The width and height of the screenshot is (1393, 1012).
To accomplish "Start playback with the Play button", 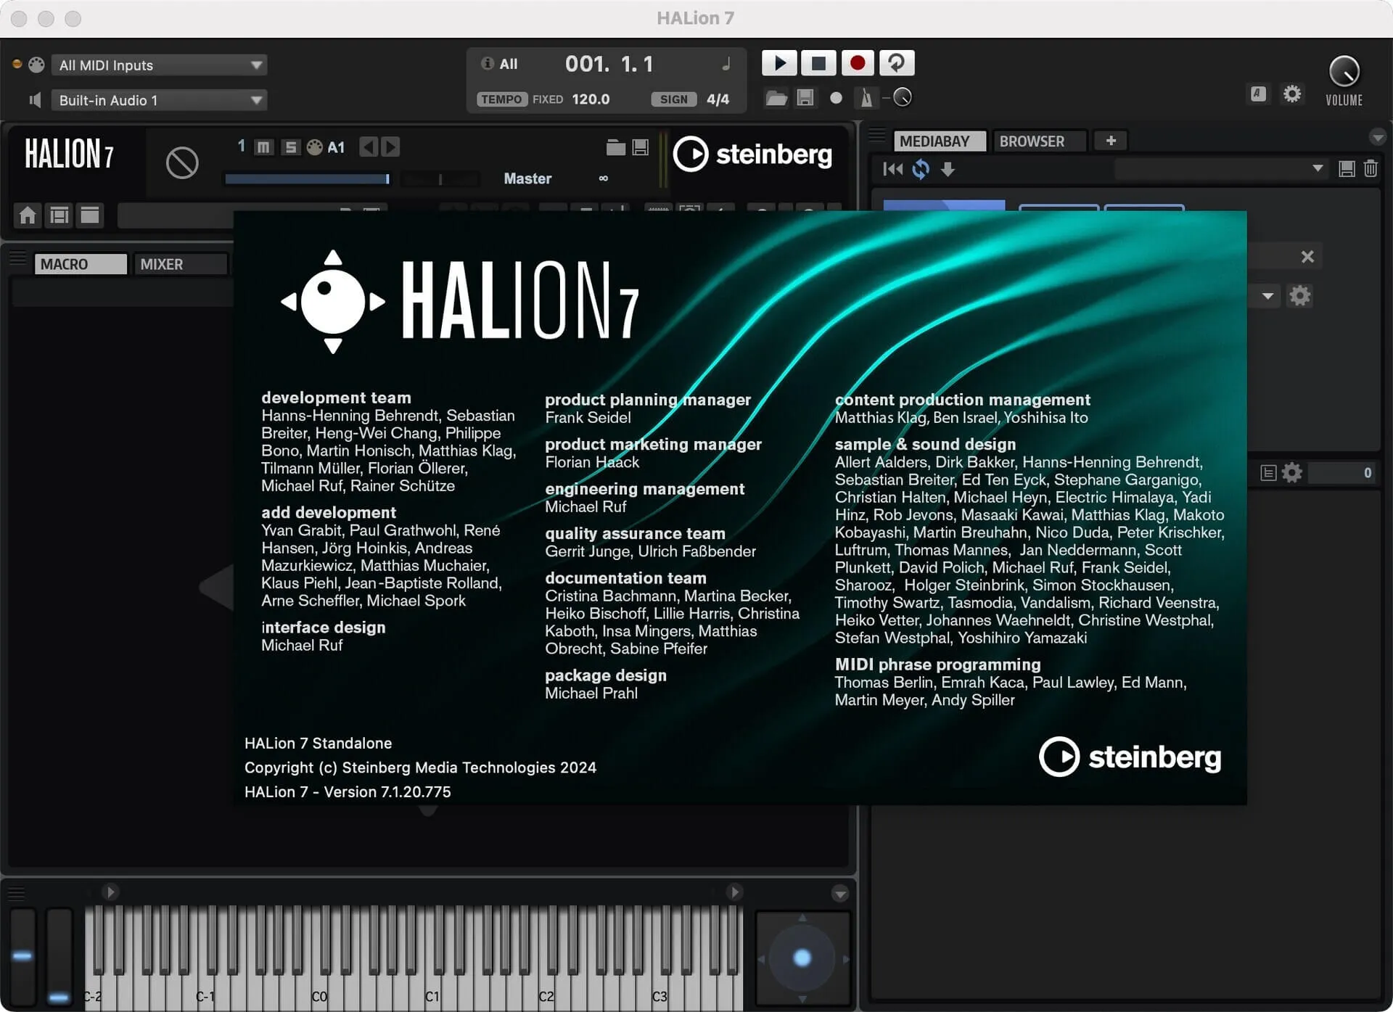I will click(x=779, y=63).
